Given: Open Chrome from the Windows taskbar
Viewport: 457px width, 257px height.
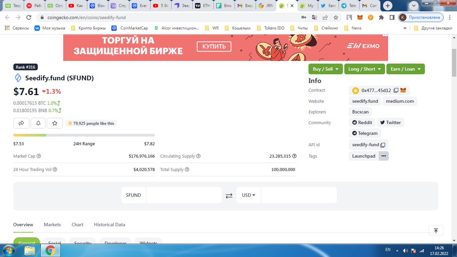Looking at the screenshot, I should click(50, 251).
